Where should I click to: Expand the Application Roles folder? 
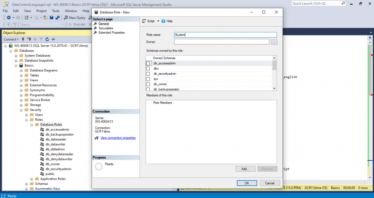(31, 179)
